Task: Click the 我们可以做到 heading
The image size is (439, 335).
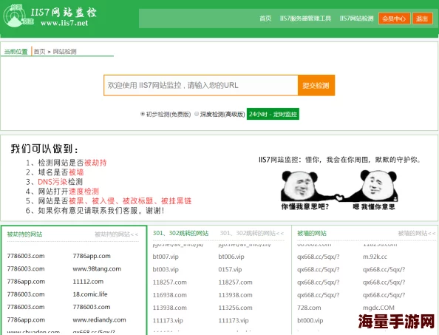Action: 44,149
